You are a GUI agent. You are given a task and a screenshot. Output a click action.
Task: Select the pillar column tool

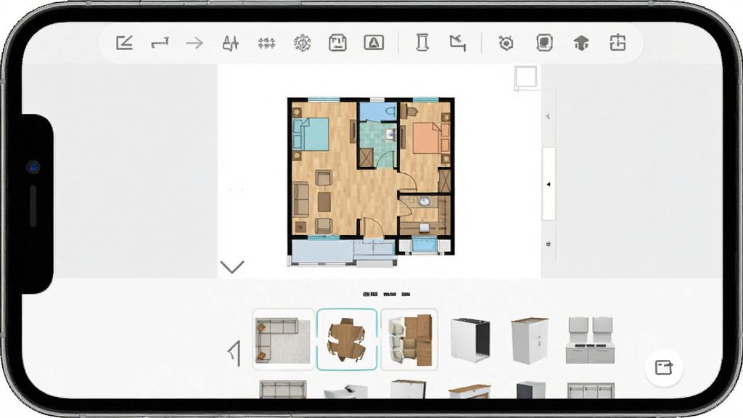tap(422, 43)
